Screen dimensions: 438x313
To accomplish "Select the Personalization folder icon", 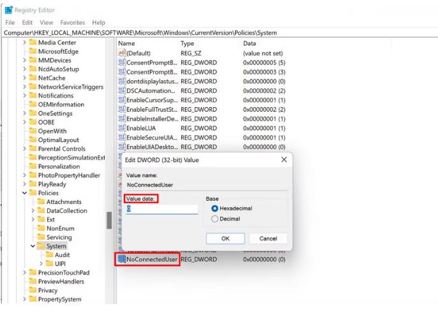I will coord(33,166).
